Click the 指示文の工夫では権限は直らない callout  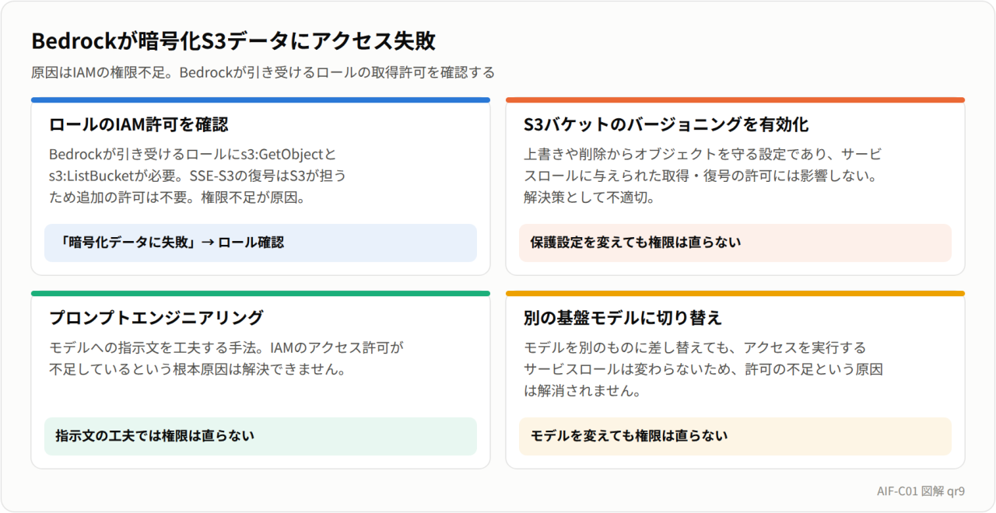click(261, 436)
